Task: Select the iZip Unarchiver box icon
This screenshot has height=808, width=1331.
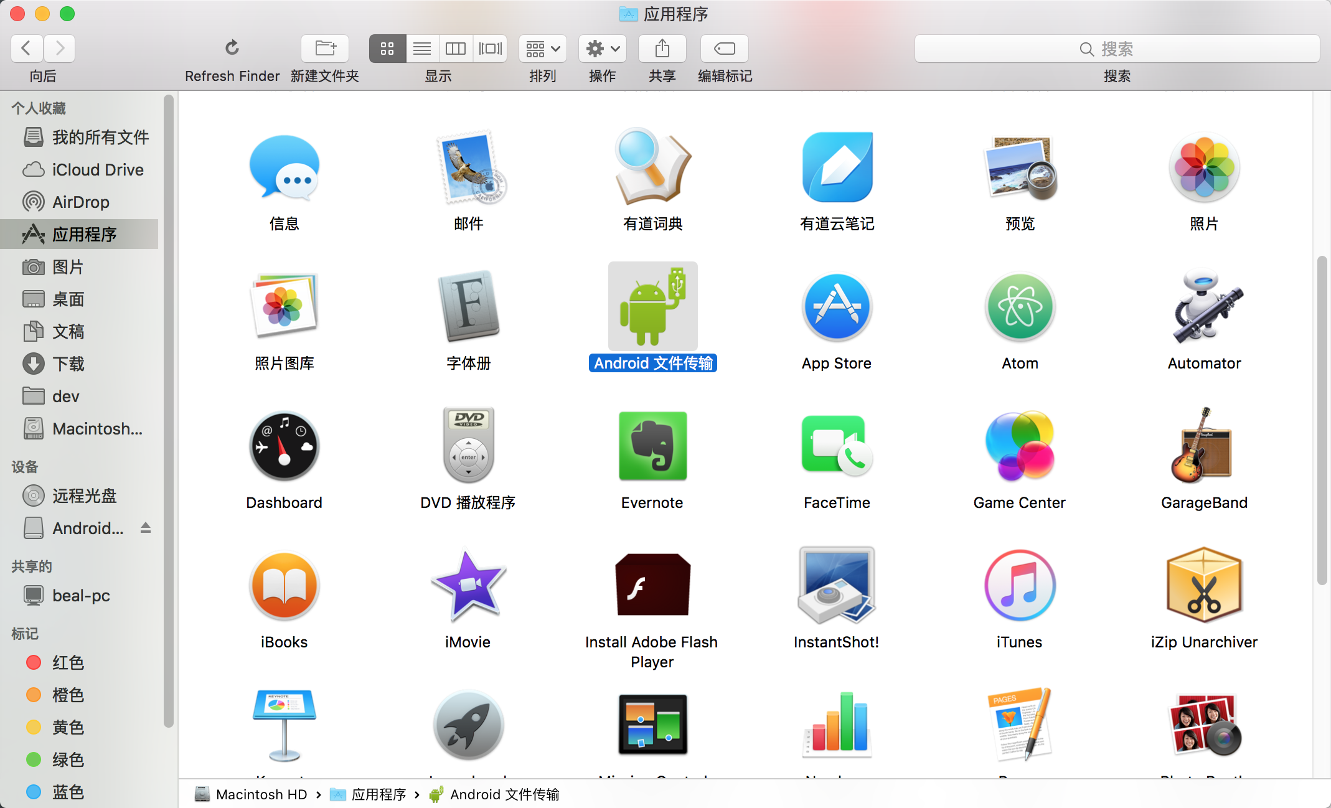Action: (1203, 585)
